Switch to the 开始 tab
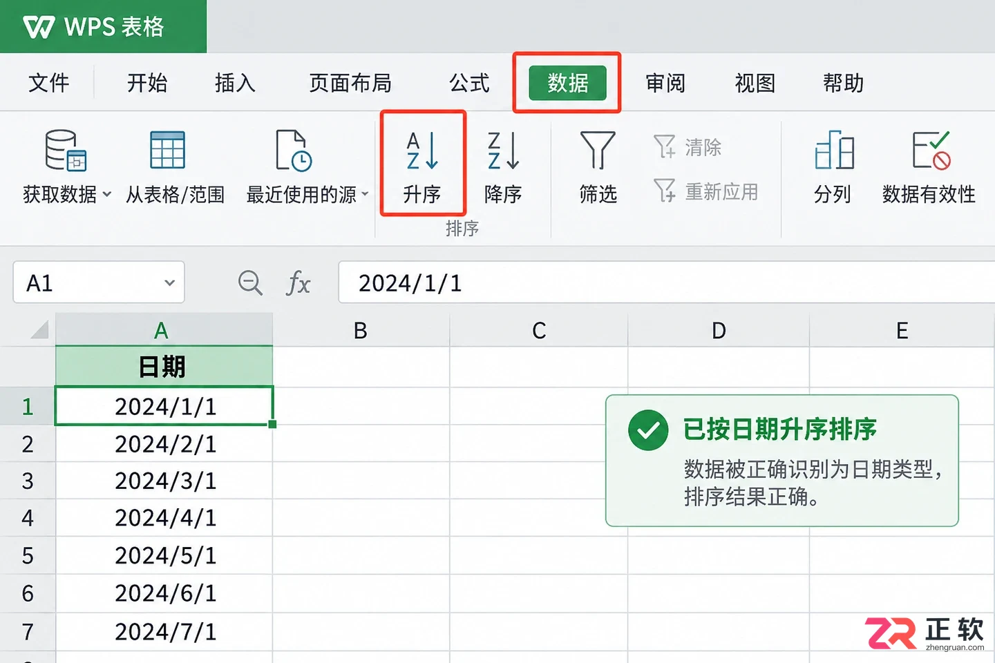The width and height of the screenshot is (995, 663). pos(147,83)
